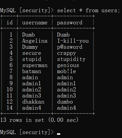The height and width of the screenshot is (138, 122).
Task: Click the blinking cursor at the MySQL prompt
Action: pos(59,134)
